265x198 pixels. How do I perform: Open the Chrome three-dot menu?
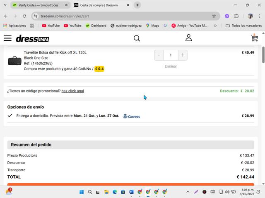coord(260,16)
